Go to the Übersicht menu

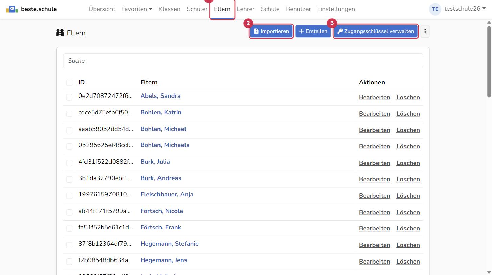[x=102, y=9]
